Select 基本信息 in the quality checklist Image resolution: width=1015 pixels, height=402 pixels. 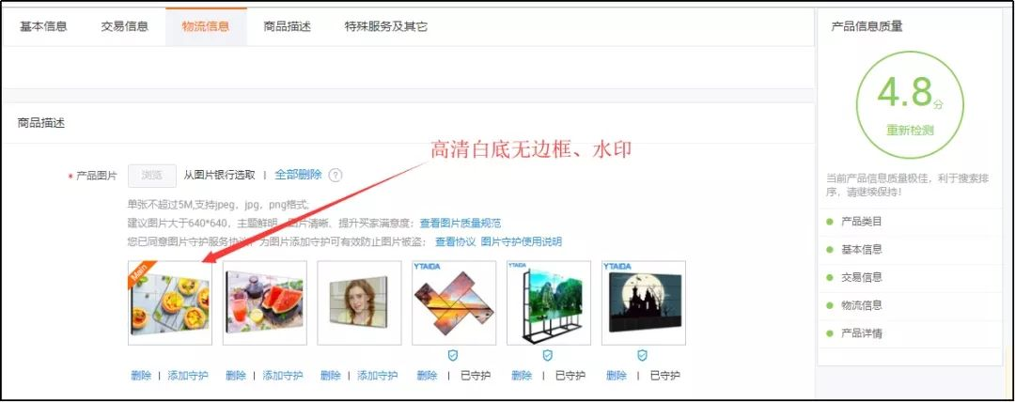(x=862, y=249)
